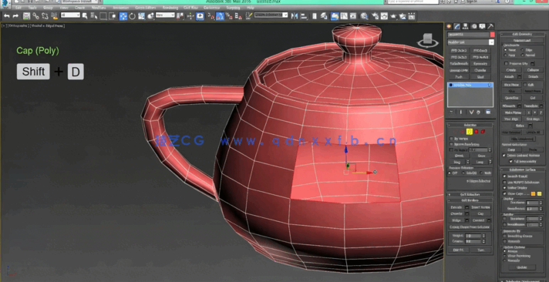Toggle the Angle Snap icon
The height and width of the screenshot is (282, 549).
point(220,16)
